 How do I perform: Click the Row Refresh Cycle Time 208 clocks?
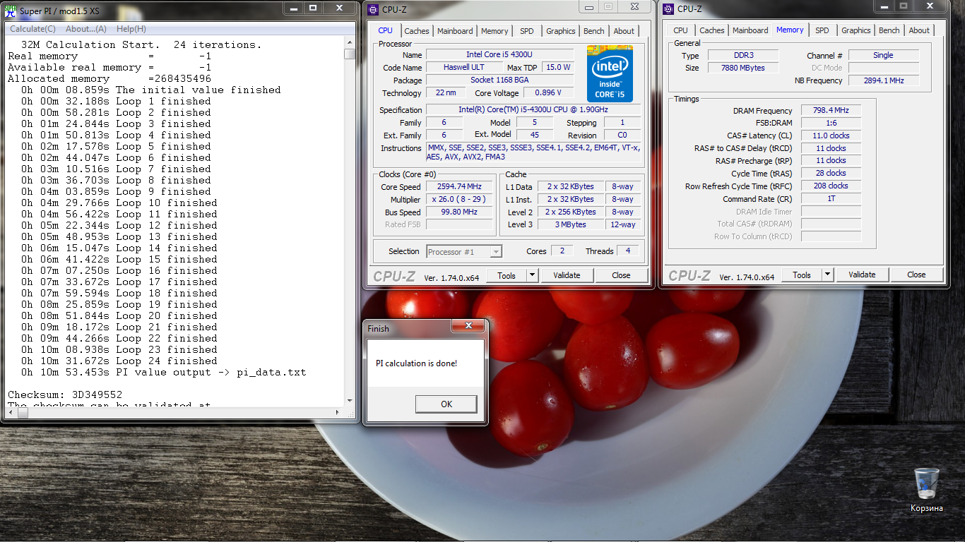coord(831,186)
